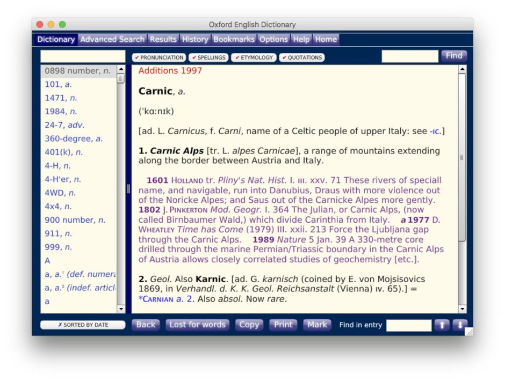Toggle the Pronunciation display option
The width and height of the screenshot is (505, 381).
159,57
